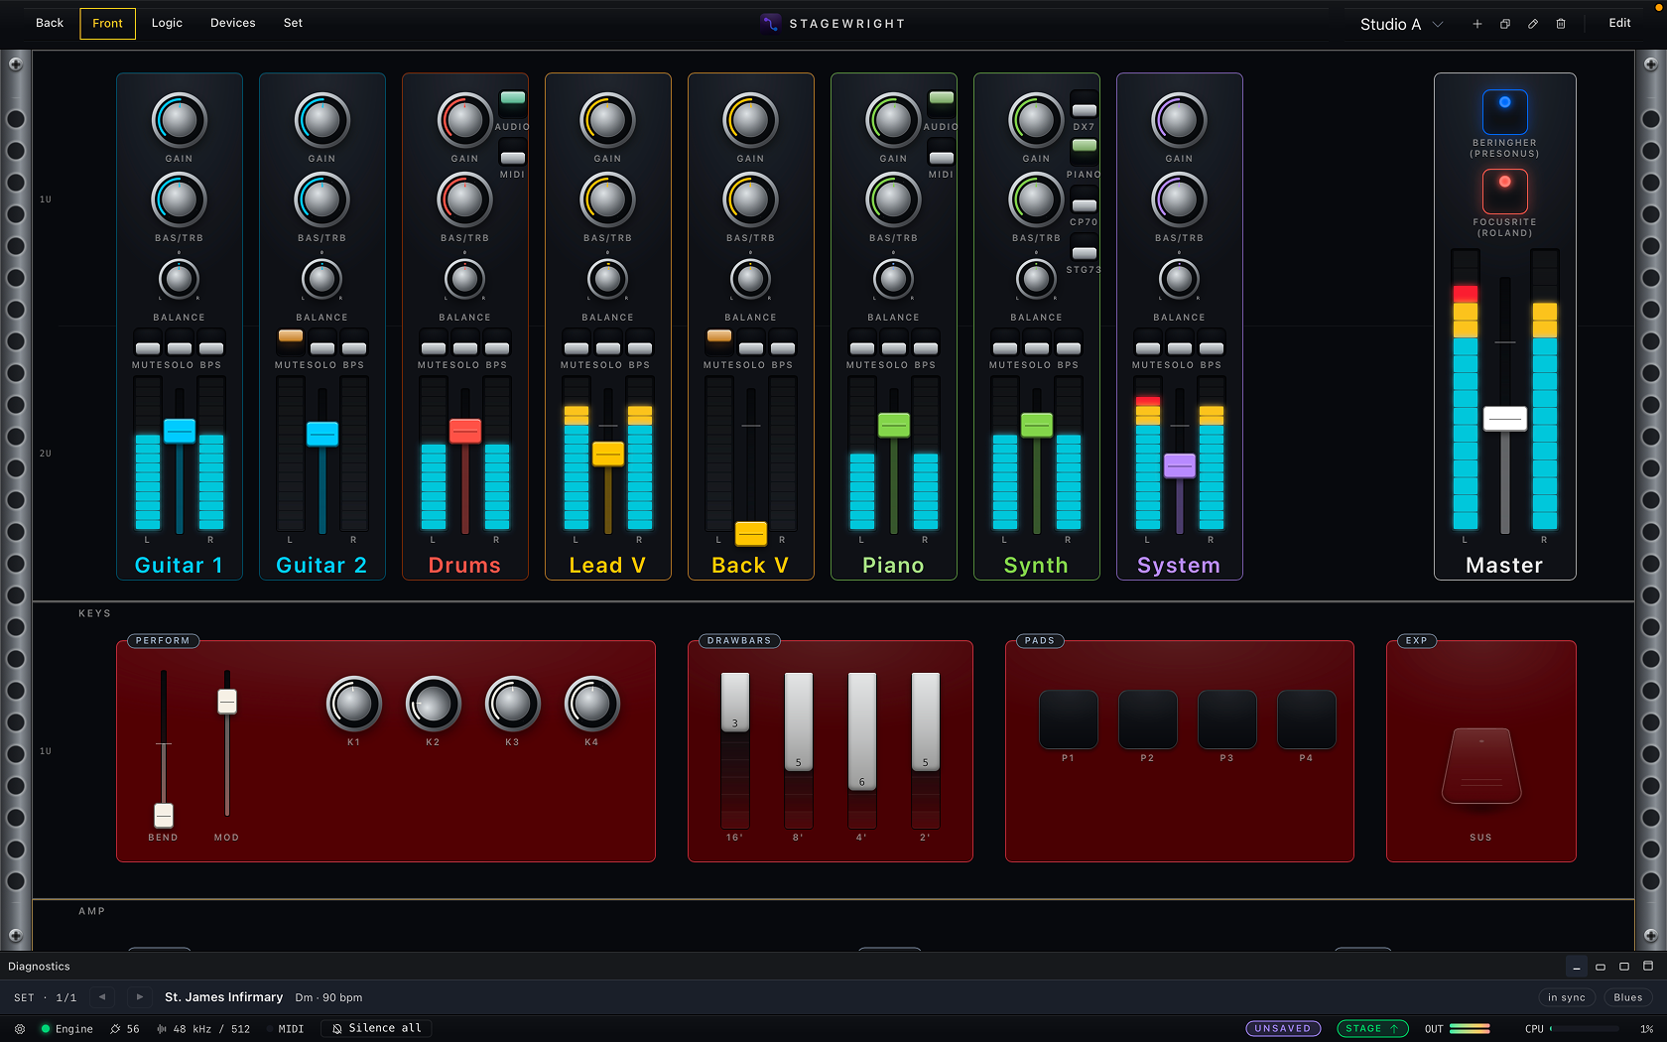1667x1042 pixels.
Task: Duplicate the Studio A rack
Action: tap(1504, 24)
